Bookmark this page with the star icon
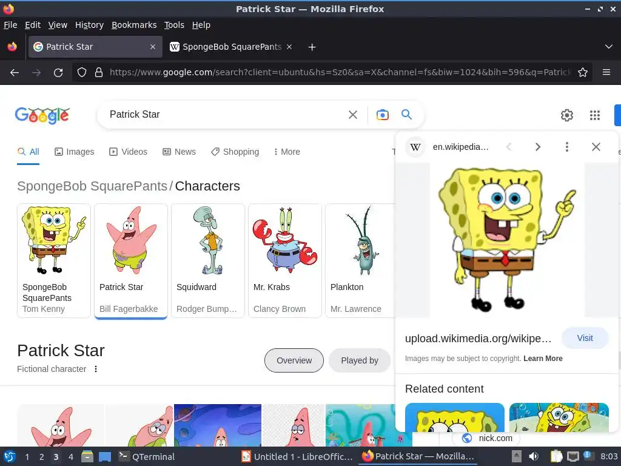621x466 pixels. click(583, 73)
